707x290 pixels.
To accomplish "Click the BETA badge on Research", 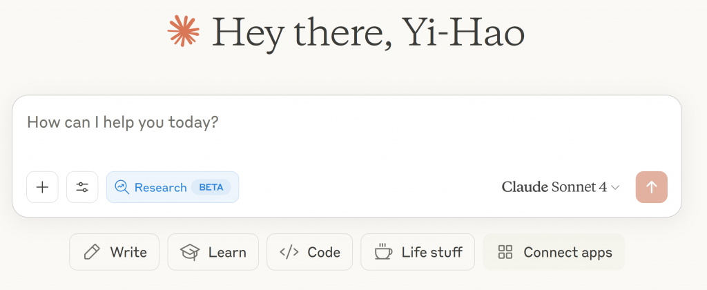I will 211,187.
